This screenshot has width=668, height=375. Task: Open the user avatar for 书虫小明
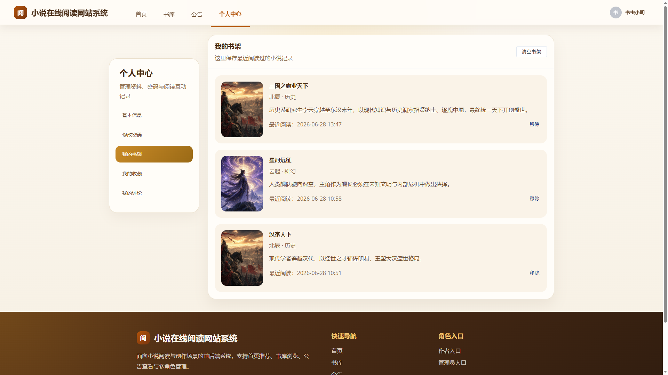[615, 12]
